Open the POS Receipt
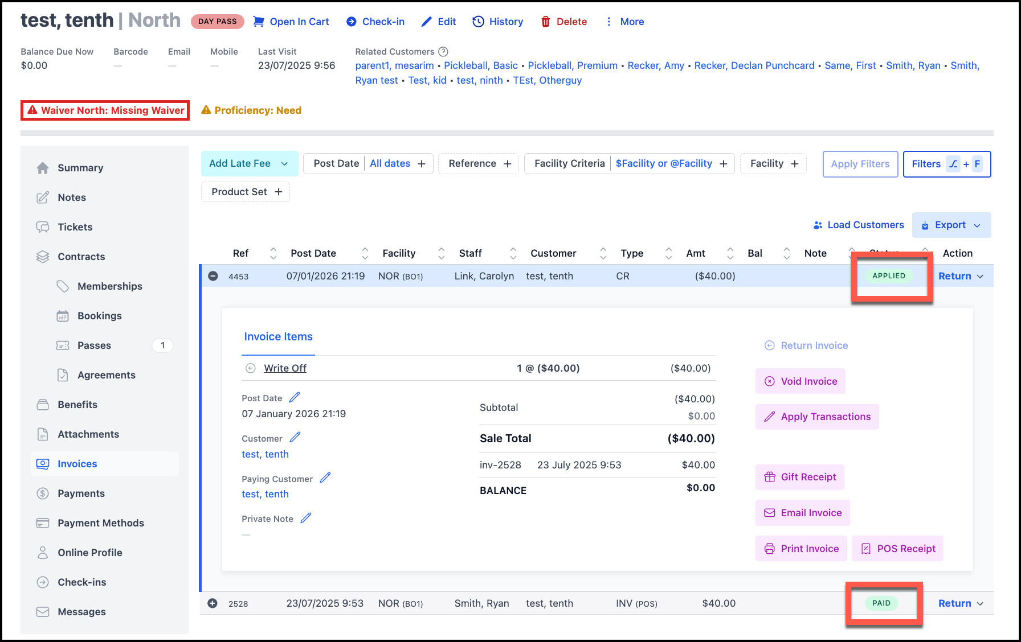1021x642 pixels. pyautogui.click(x=897, y=549)
